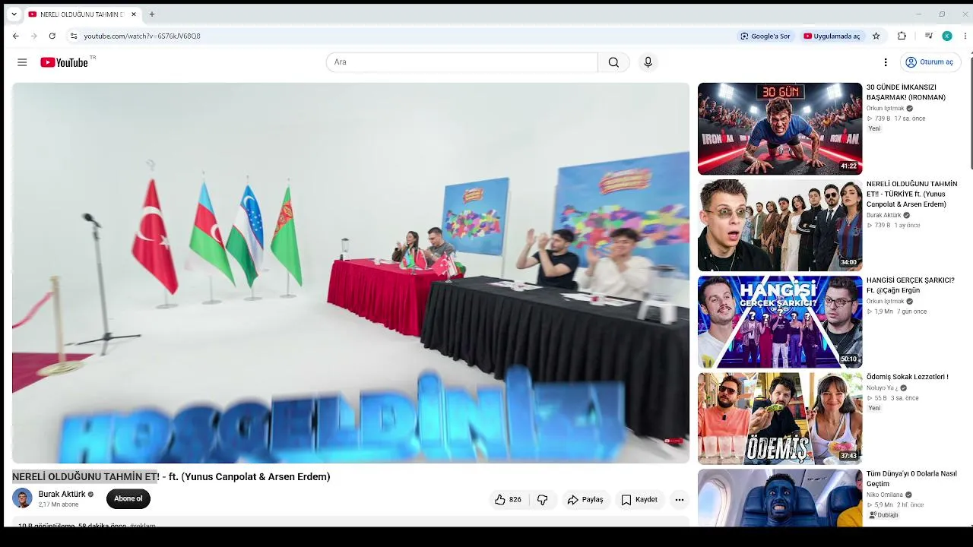Open Chrome profile avatar K
The width and height of the screenshot is (973, 547).
pos(947,36)
